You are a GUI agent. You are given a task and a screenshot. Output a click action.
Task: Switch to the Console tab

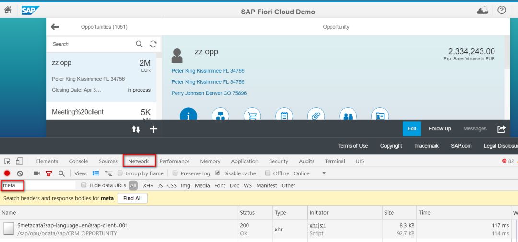click(x=78, y=161)
